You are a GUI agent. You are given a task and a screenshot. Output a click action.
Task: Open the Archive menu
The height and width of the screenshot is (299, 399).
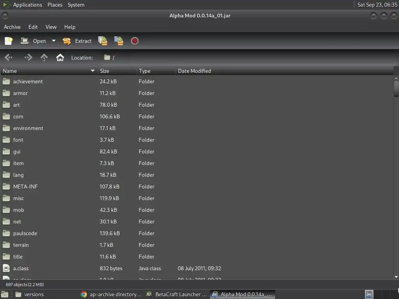click(x=12, y=27)
